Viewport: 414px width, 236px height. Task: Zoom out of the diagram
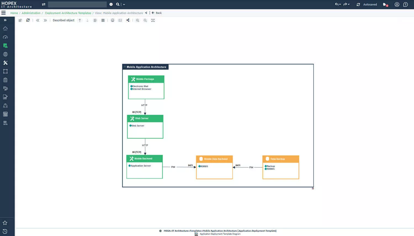click(x=145, y=20)
